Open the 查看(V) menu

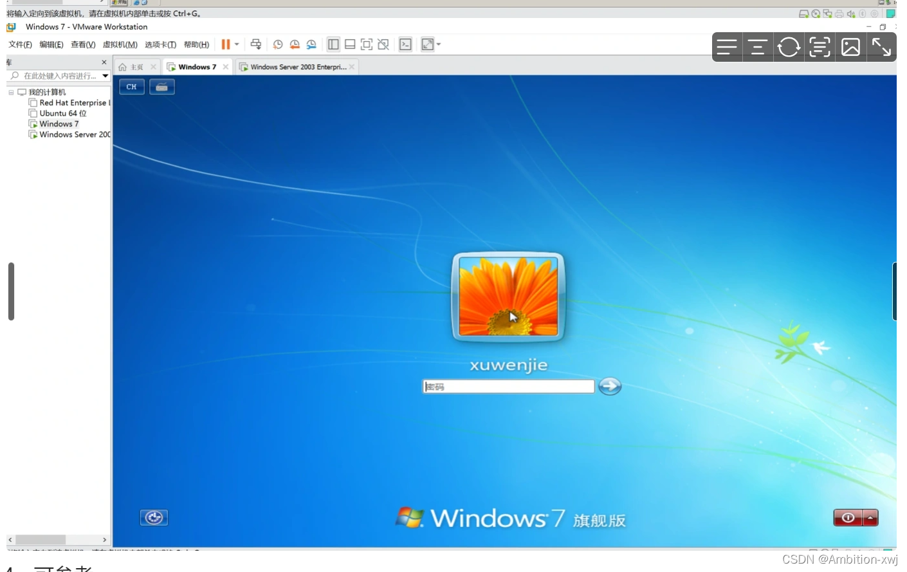pos(83,44)
